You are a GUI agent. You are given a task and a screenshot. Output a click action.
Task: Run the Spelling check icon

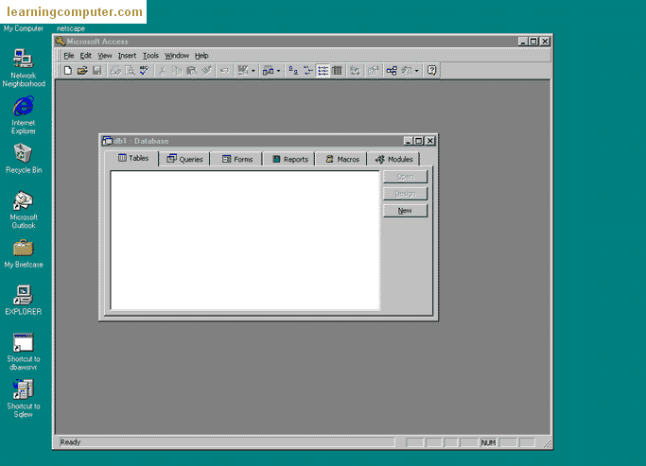click(144, 71)
